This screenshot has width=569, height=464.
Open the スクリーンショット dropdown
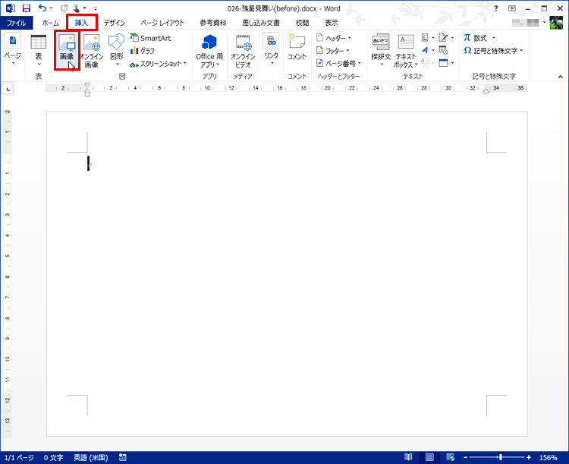coord(159,64)
